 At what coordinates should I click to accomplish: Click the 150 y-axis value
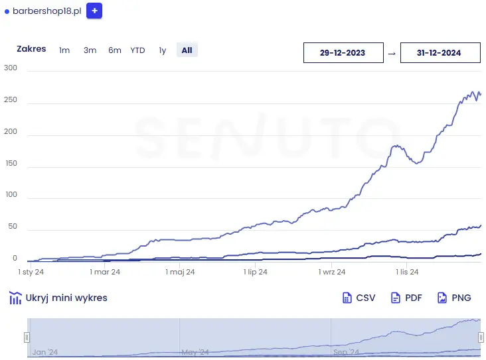pos(11,164)
